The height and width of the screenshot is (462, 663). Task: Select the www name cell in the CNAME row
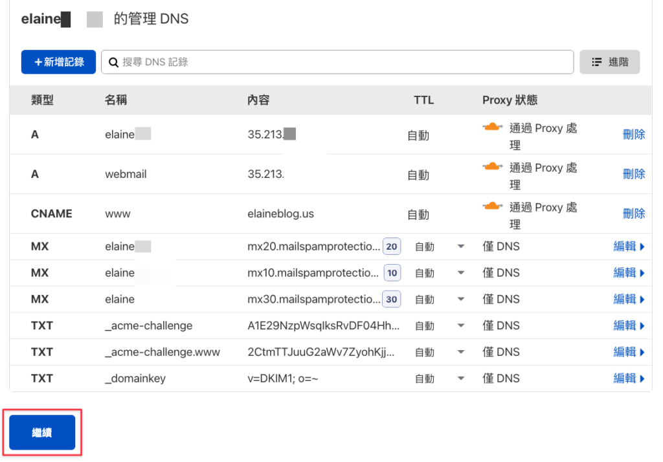point(118,214)
